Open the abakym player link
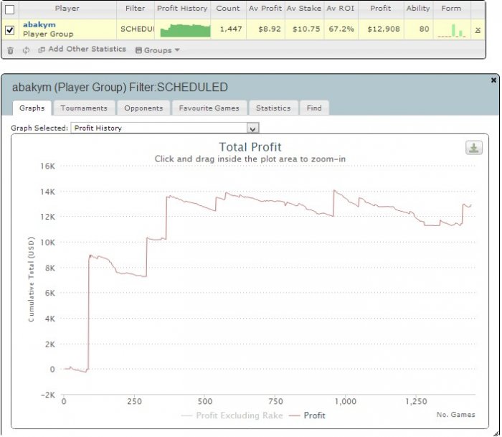Viewport: 502px width, 437px height. pos(39,24)
